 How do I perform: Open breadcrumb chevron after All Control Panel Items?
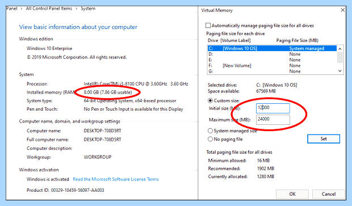[76, 9]
